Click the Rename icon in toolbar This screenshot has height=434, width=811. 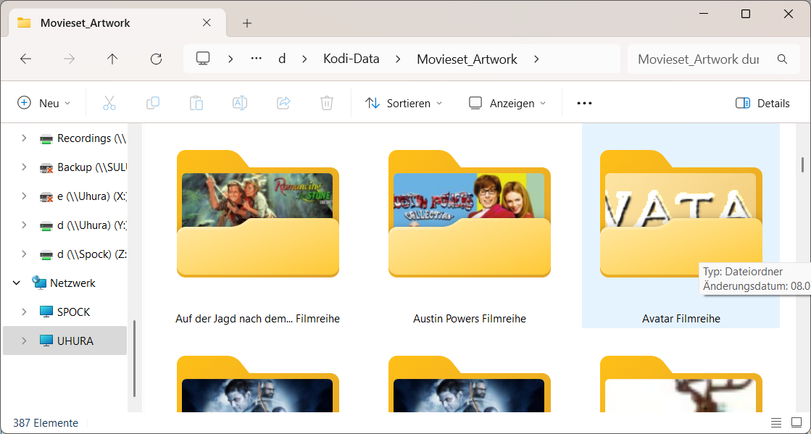pos(239,103)
